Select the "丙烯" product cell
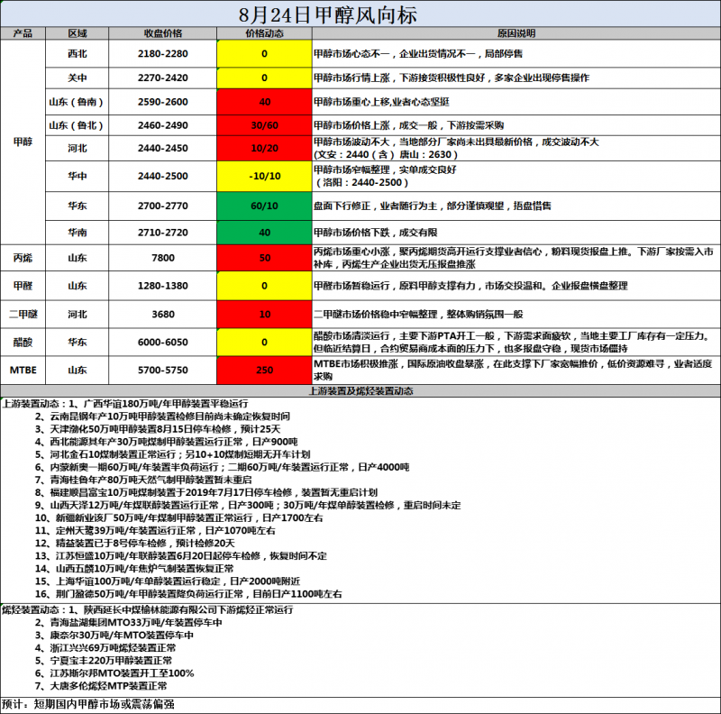721x714 pixels. point(23,258)
